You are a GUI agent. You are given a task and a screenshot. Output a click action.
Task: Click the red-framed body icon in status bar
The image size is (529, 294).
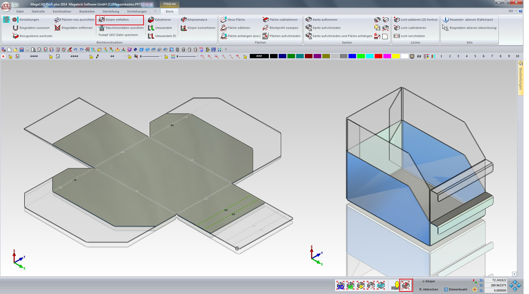point(406,285)
